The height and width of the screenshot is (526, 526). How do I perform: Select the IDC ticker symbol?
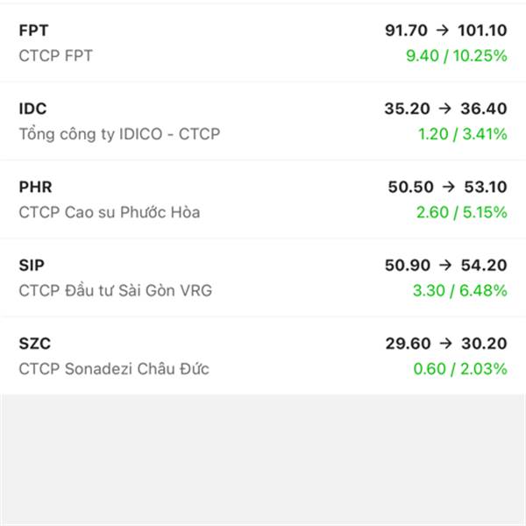point(33,109)
